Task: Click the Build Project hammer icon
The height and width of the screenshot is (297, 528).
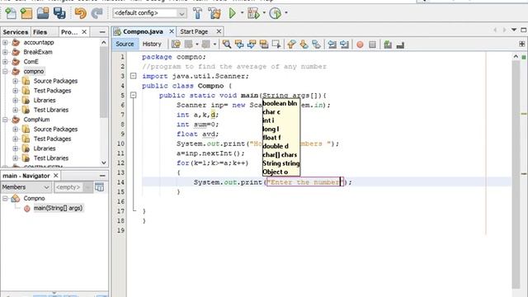Action: (198, 13)
